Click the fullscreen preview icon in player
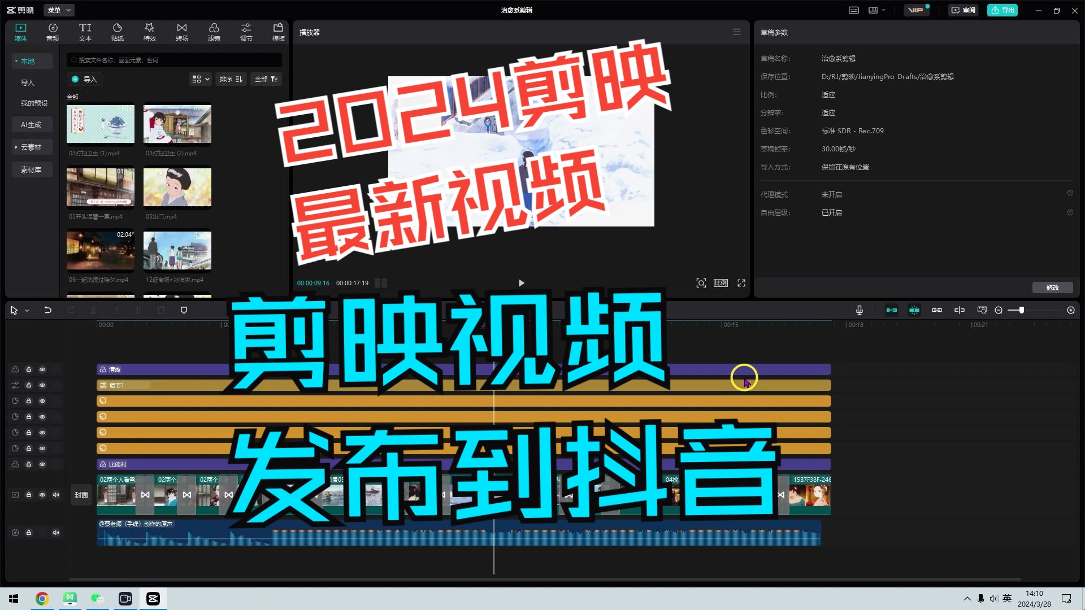1085x610 pixels. [741, 283]
